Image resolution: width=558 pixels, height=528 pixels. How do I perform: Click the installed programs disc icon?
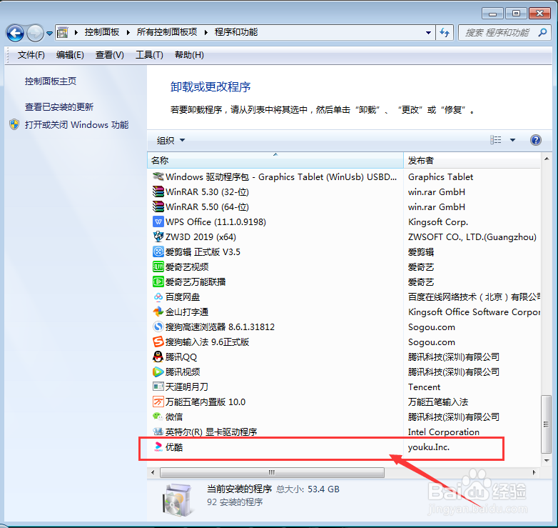[177, 499]
